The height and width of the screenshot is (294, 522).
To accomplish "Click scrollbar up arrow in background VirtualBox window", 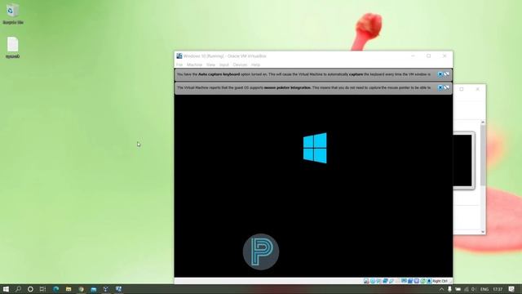I will point(483,122).
